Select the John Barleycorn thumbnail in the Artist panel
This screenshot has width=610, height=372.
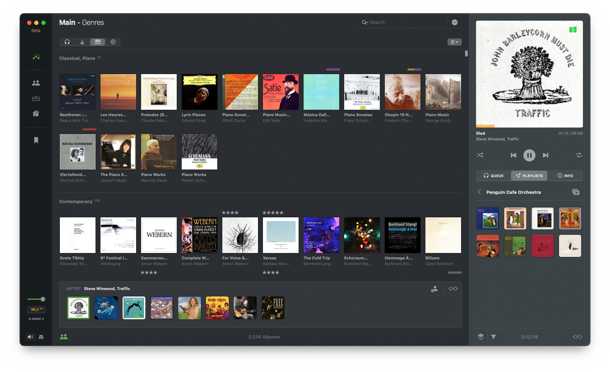78,308
